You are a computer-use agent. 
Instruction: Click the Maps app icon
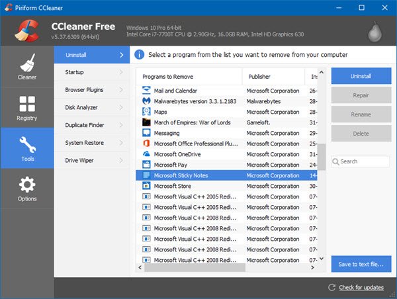click(x=146, y=112)
